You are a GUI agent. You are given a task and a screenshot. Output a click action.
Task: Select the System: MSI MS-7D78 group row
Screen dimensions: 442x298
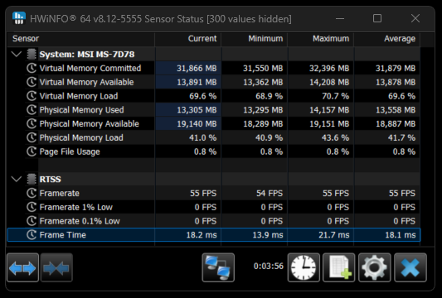[214, 54]
